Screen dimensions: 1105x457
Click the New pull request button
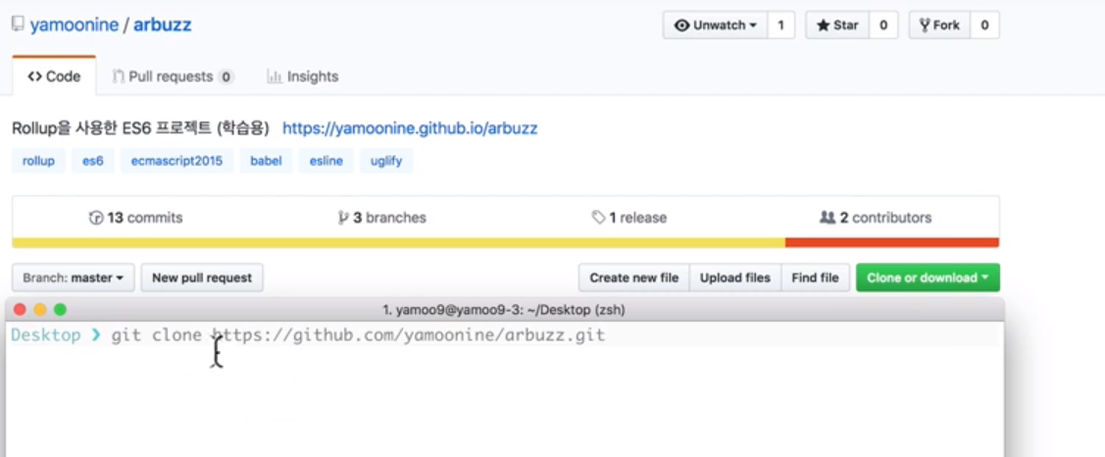click(202, 278)
